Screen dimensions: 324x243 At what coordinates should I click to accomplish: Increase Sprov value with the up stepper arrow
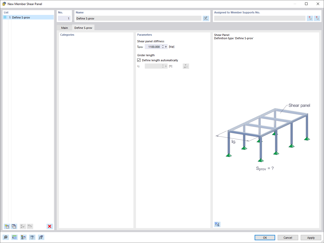pos(163,46)
